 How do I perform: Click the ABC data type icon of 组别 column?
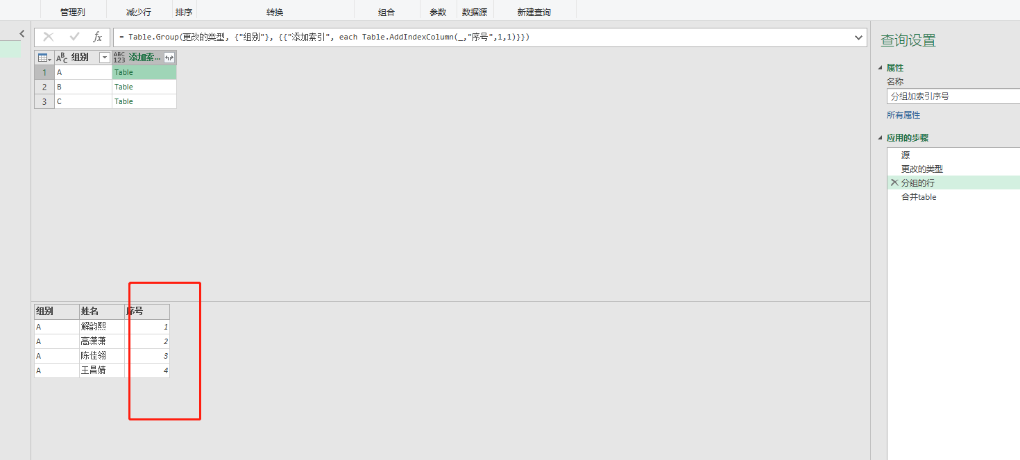tap(62, 58)
